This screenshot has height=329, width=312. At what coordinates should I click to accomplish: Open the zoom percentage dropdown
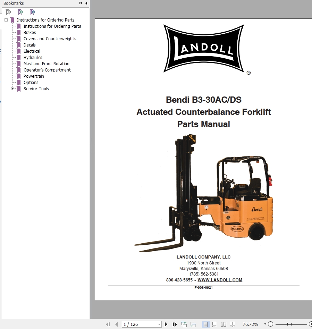(265, 324)
